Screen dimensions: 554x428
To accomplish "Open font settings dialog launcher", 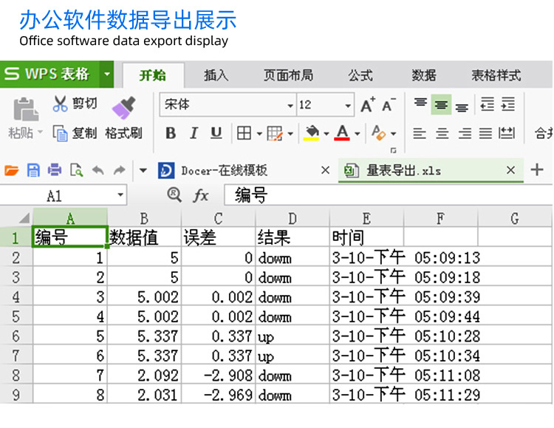I will (393, 150).
